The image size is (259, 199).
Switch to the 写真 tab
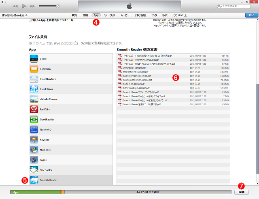point(165,15)
